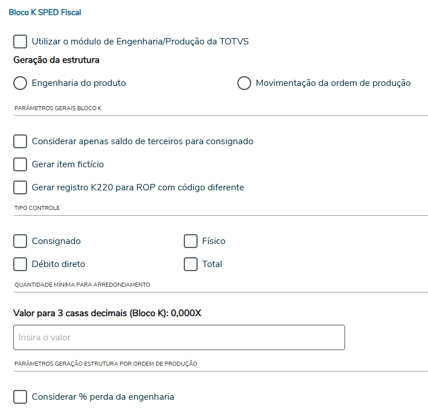Screen dimensions: 428x413
Task: Click the 'Gerar item fictício' label text
Action: [68, 164]
